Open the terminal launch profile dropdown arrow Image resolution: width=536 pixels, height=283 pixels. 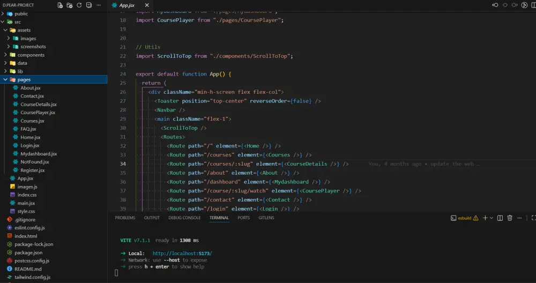tap(492, 218)
